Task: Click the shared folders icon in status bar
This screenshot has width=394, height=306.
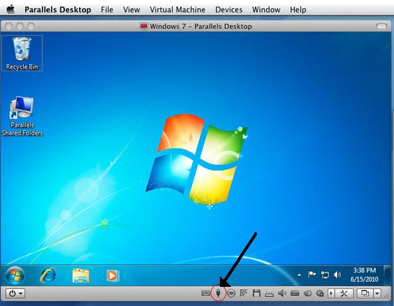Action: pyautogui.click(x=307, y=293)
